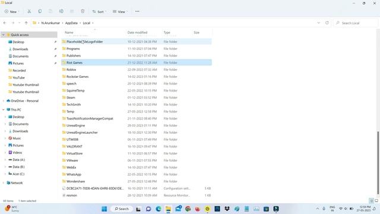
Task: Select the Riot Games folder
Action: (x=137, y=62)
